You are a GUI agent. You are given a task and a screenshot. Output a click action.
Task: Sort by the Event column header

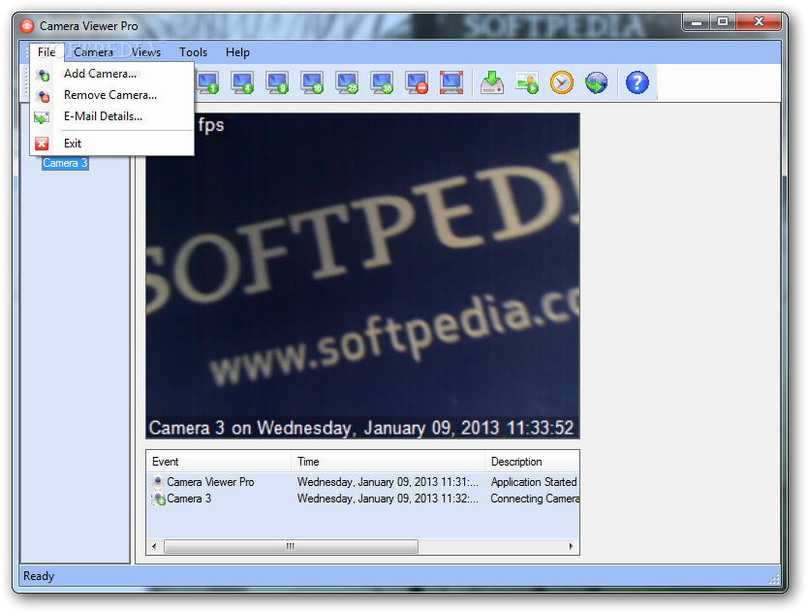(x=219, y=462)
